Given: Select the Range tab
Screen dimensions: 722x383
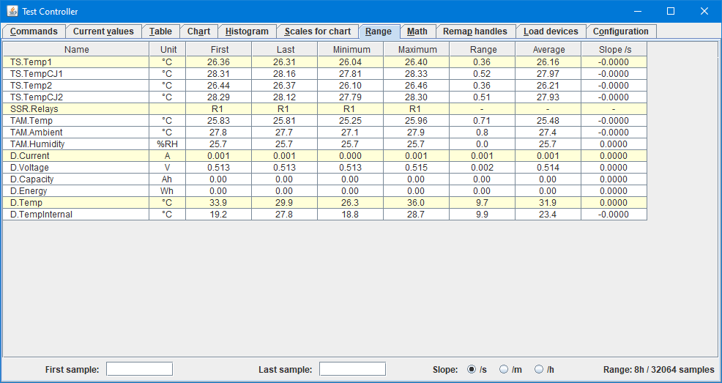Looking at the screenshot, I should pyautogui.click(x=379, y=31).
